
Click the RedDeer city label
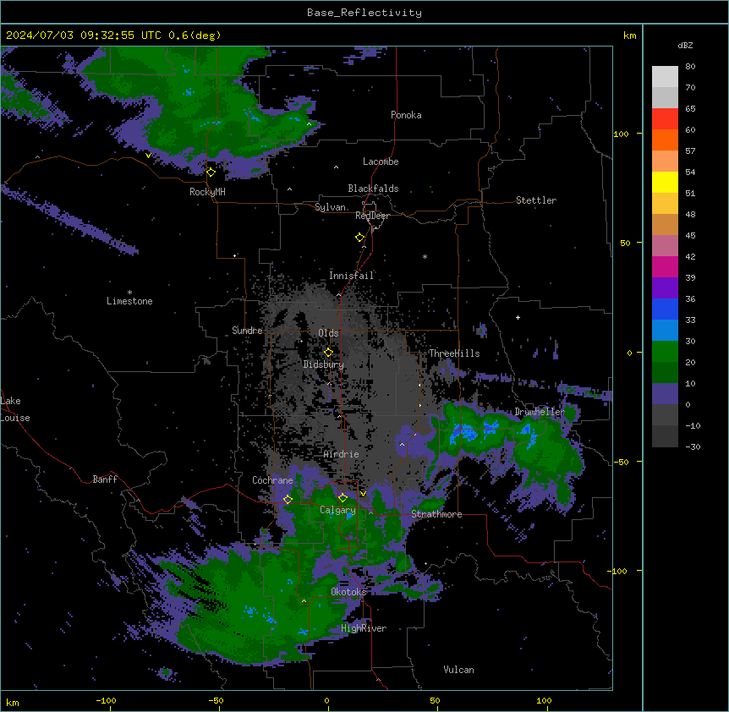point(372,216)
